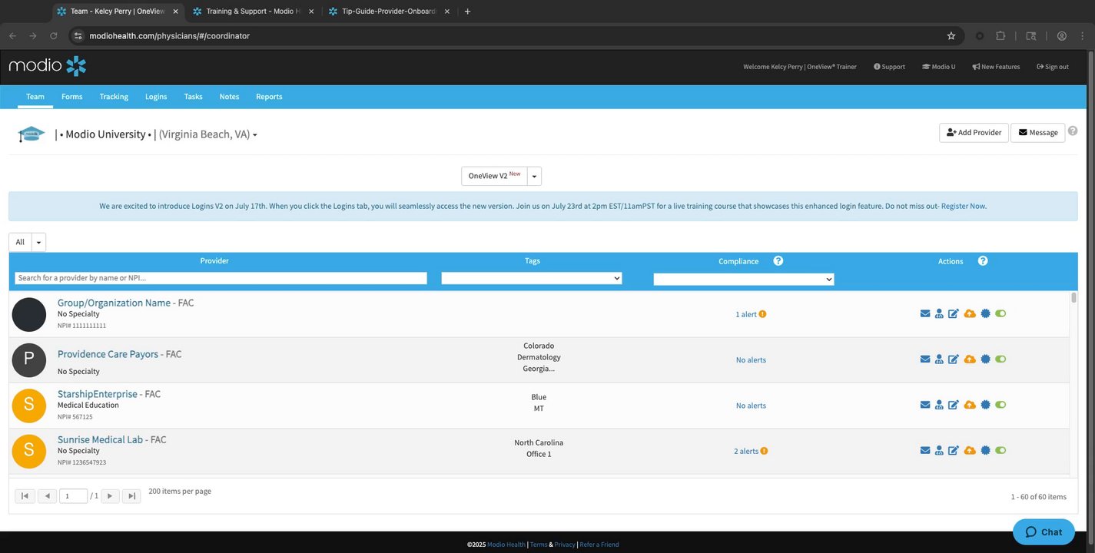This screenshot has height=553, width=1095.
Task: Open the Tracking tab
Action: click(x=114, y=97)
